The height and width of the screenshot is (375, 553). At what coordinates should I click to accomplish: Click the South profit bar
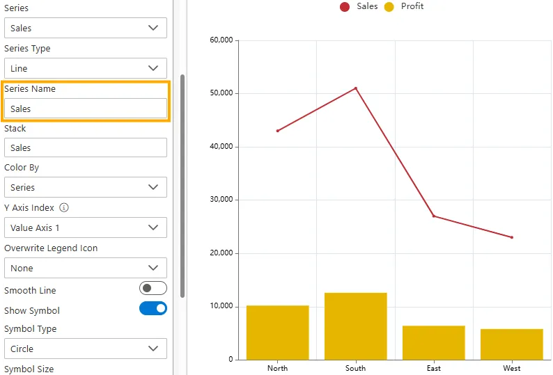[x=355, y=326]
